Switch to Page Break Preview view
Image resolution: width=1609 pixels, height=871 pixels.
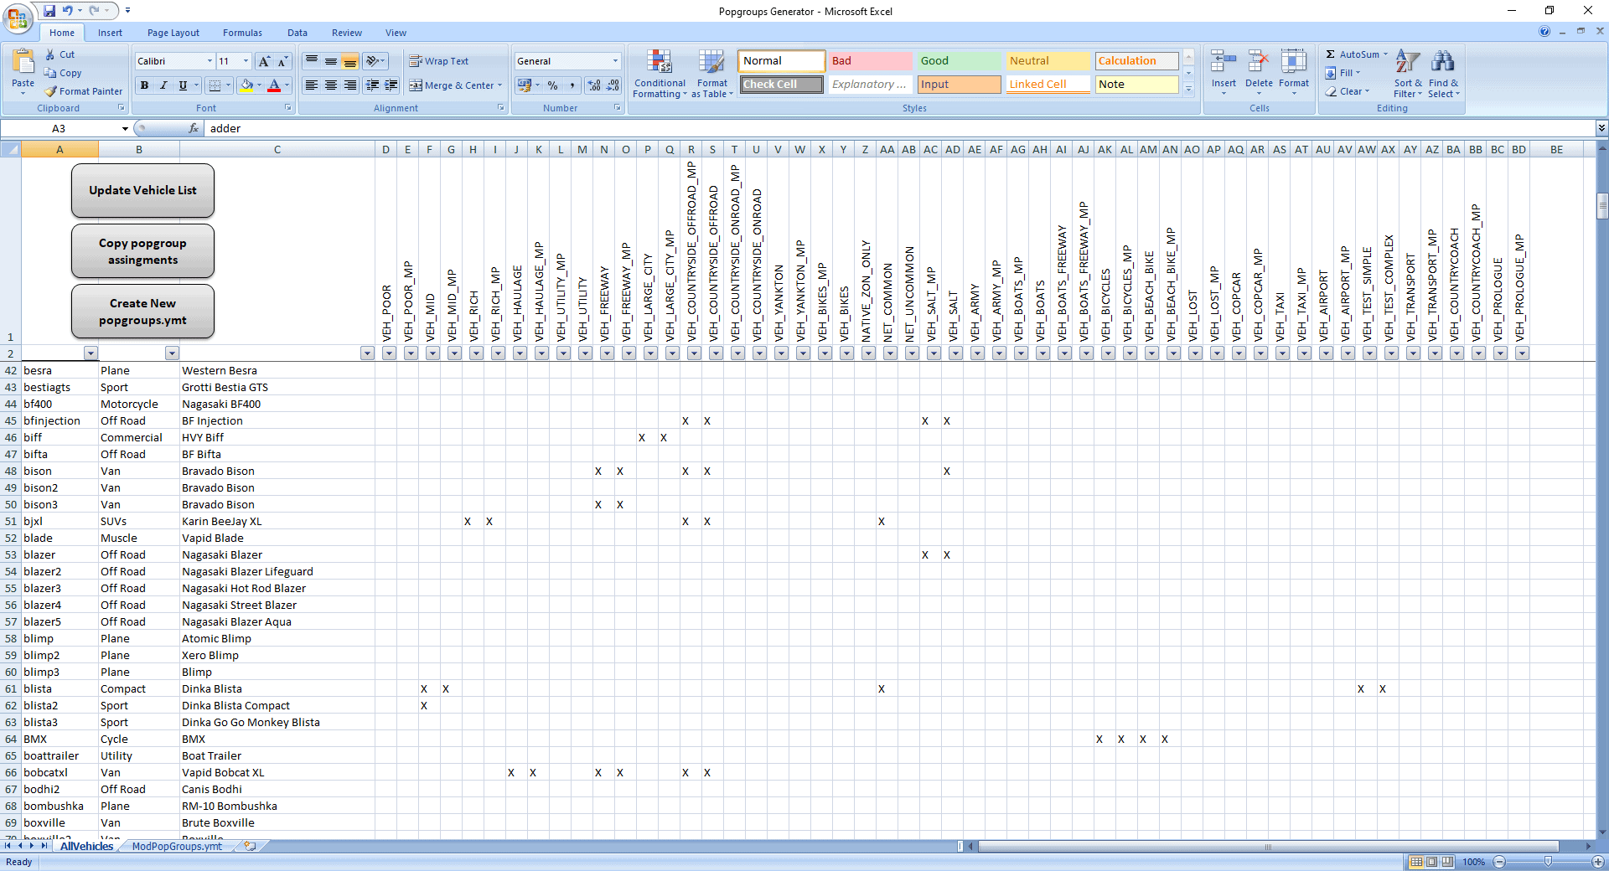[1448, 862]
